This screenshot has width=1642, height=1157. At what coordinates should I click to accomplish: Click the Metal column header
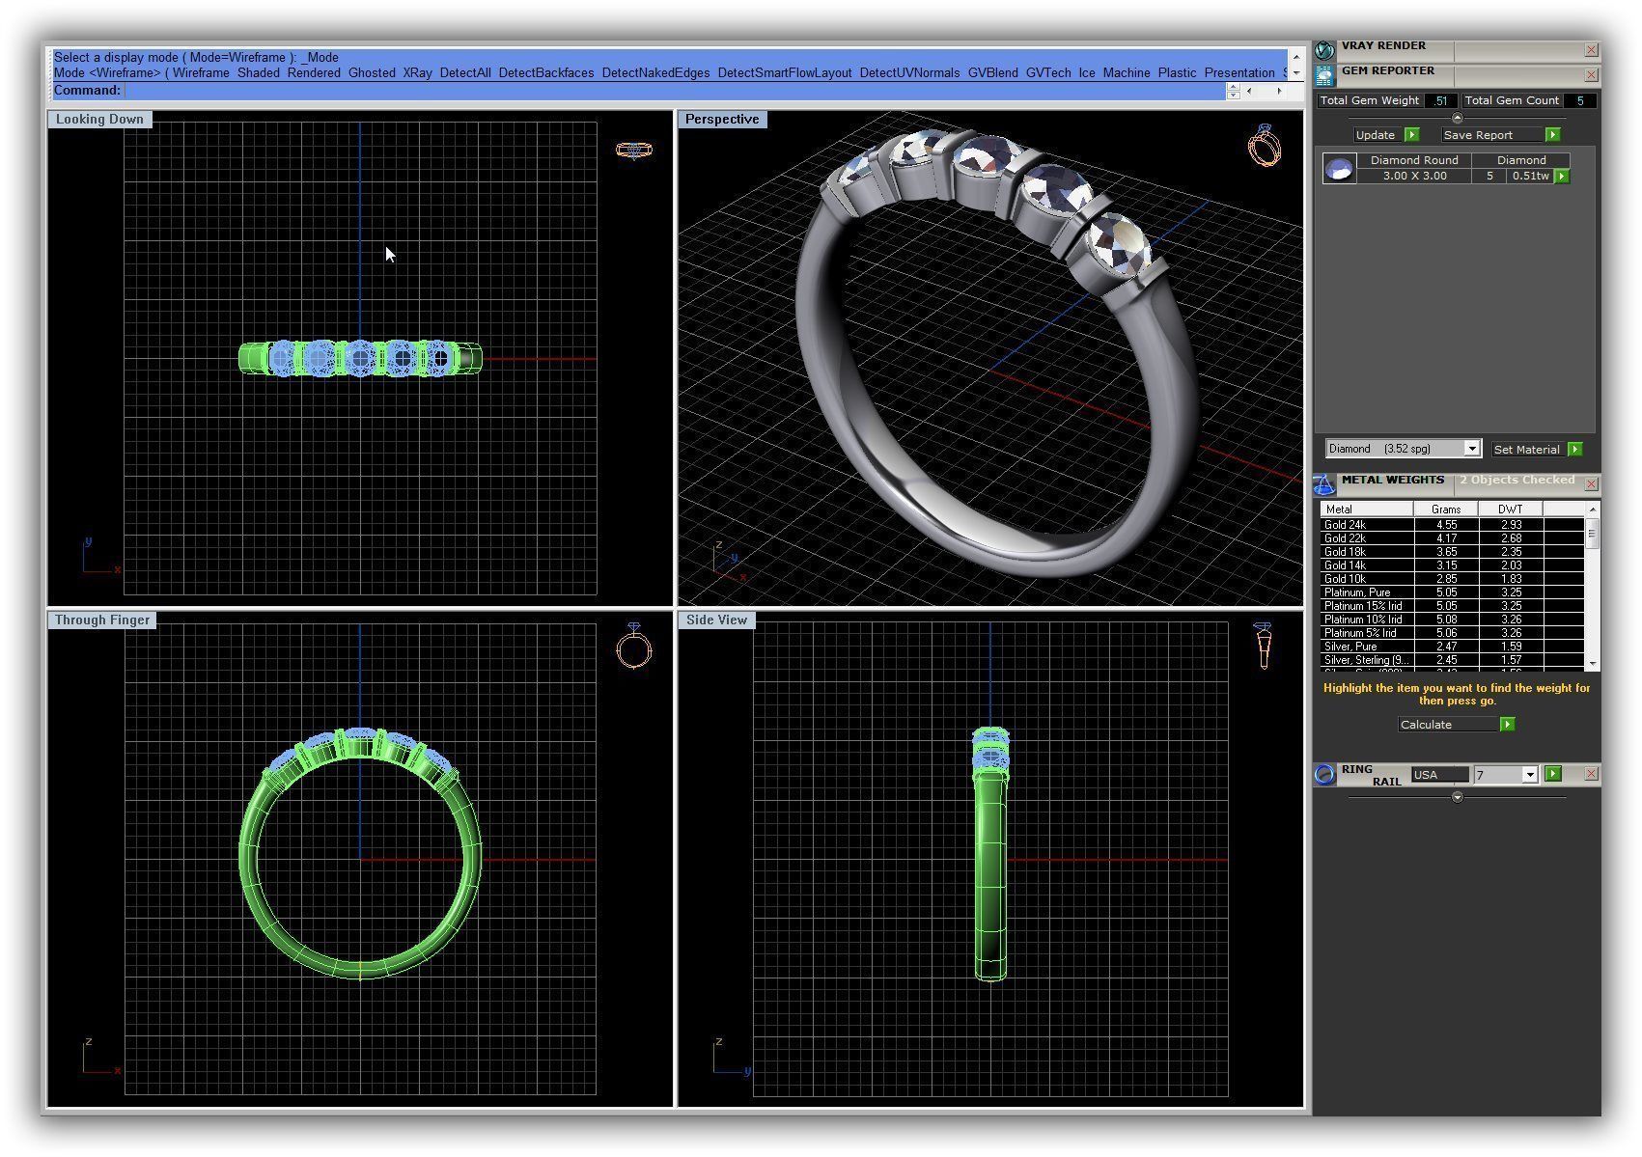tap(1367, 509)
